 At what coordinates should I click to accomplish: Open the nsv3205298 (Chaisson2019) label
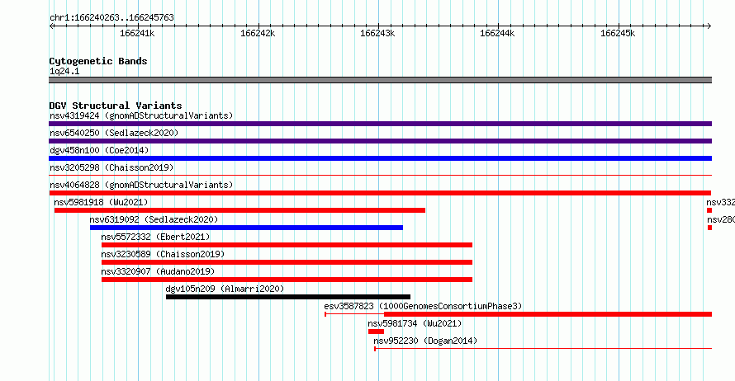111,167
